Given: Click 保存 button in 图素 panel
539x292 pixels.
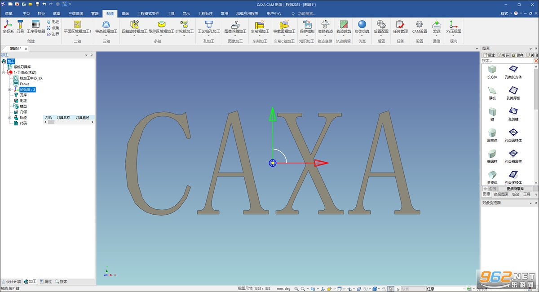Looking at the screenshot, I should [x=517, y=55].
